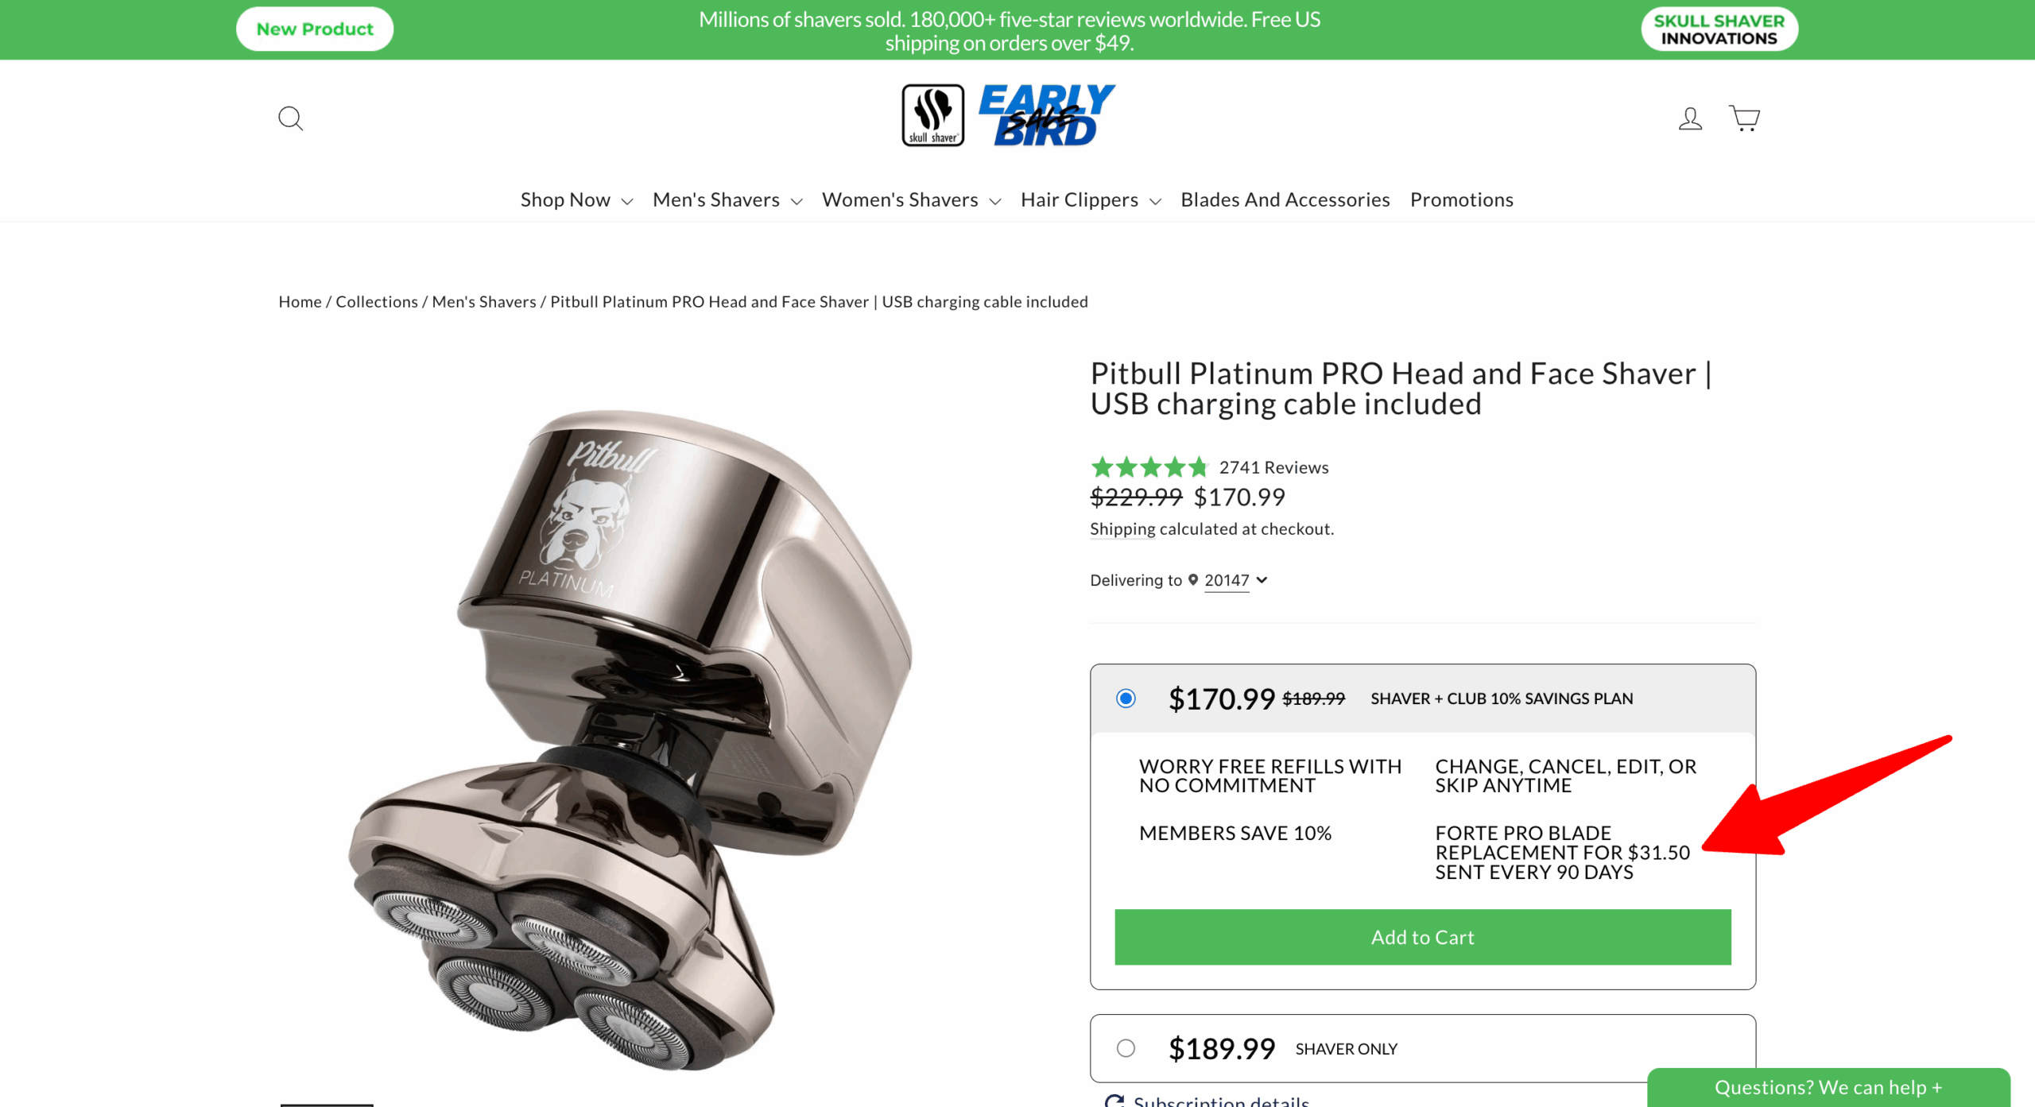Select the $170.99 Club Savings Plan option
This screenshot has width=2035, height=1107.
pyautogui.click(x=1126, y=699)
